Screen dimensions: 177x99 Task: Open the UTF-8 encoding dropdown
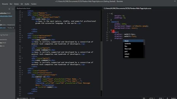[152, 98]
